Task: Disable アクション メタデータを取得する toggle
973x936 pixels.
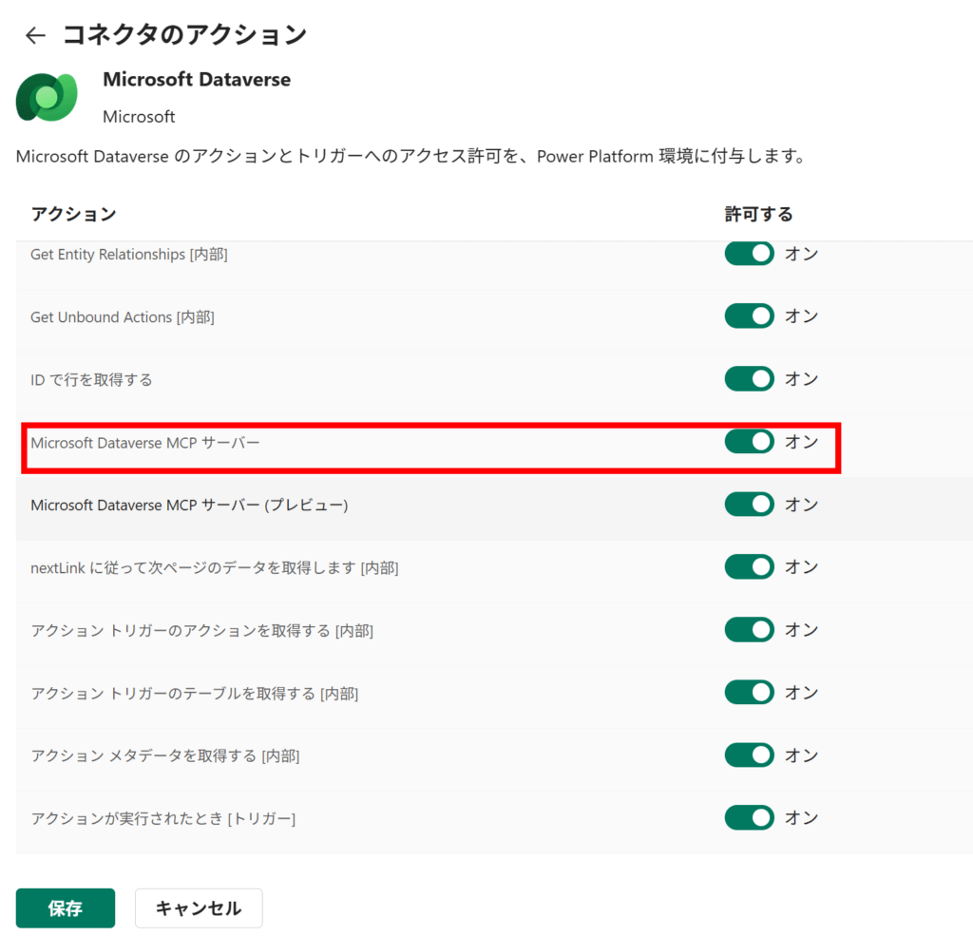Action: point(749,755)
